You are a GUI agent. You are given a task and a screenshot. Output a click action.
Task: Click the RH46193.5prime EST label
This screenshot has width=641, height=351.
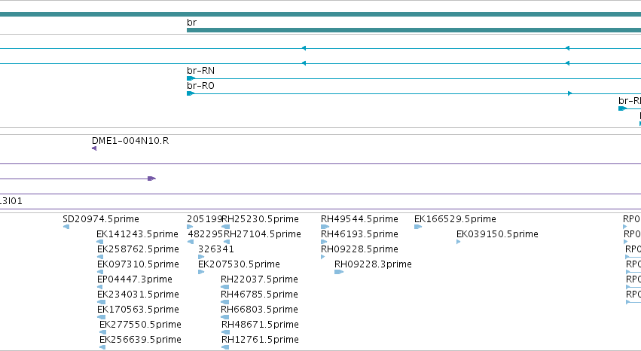point(359,234)
